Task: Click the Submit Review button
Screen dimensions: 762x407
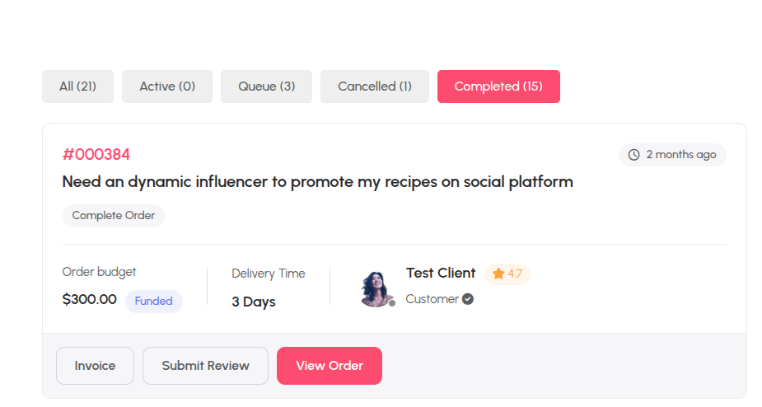Action: tap(206, 366)
